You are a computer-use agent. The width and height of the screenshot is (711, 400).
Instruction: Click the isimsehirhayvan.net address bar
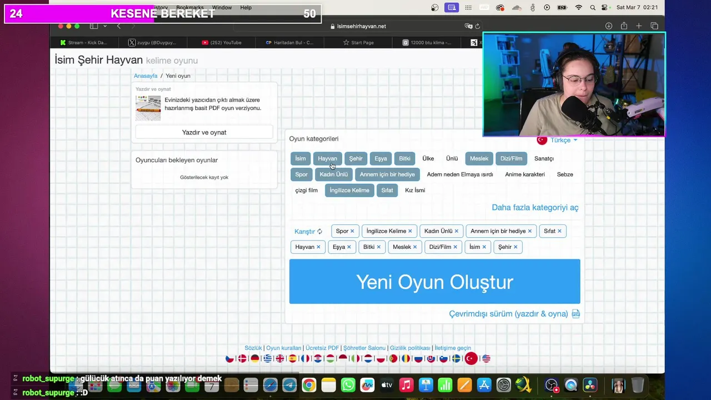coord(358,26)
